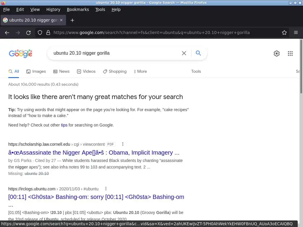
Task: Switch to News results tab
Action: click(x=62, y=72)
